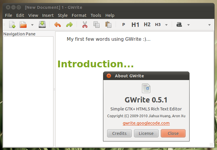
Task: Click the Credits button in About dialog
Action: coord(119,133)
